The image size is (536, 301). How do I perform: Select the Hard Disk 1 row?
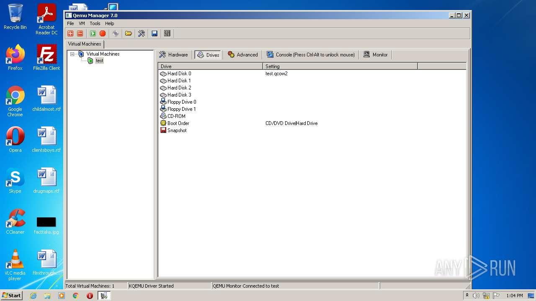(312, 81)
